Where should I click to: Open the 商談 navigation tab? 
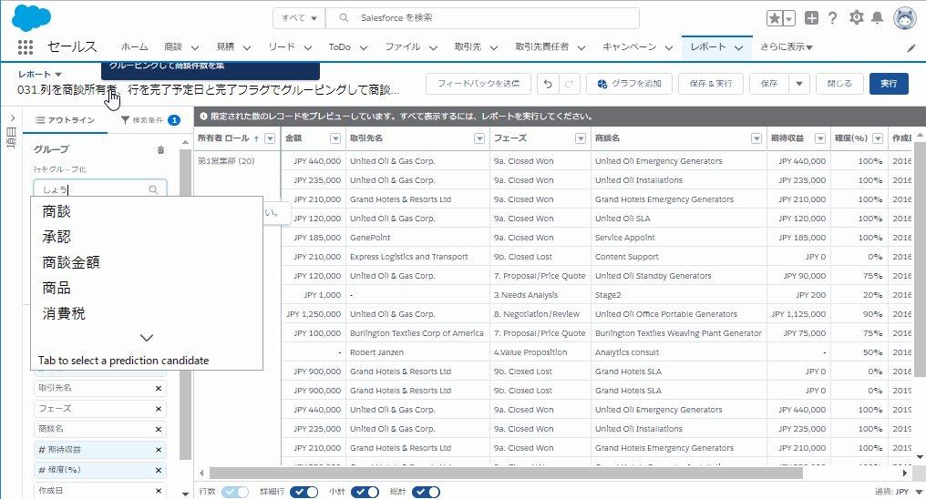(173, 47)
